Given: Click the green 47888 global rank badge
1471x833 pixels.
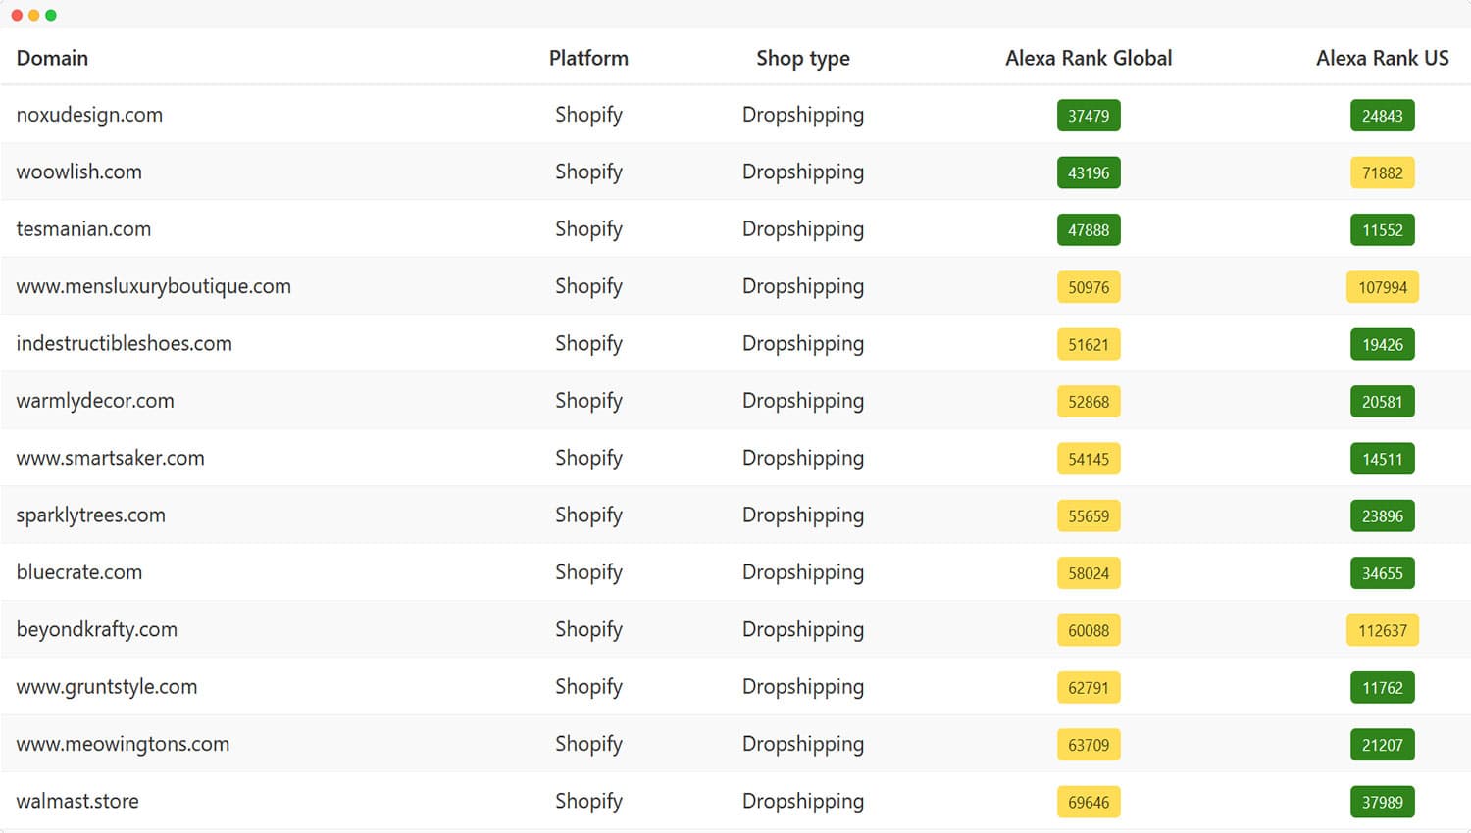Looking at the screenshot, I should point(1089,229).
